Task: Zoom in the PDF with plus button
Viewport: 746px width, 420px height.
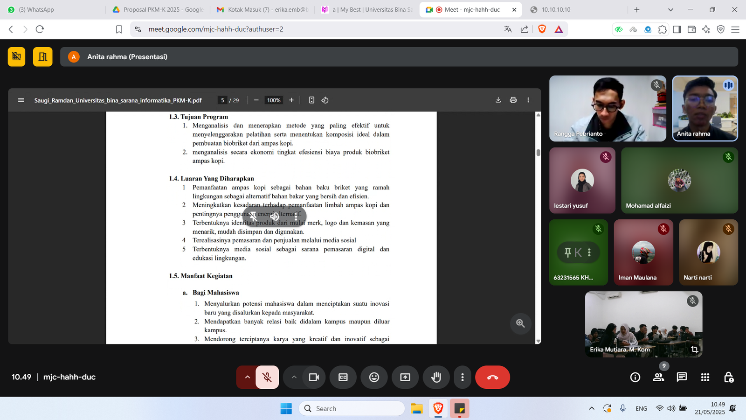Action: coord(291,100)
